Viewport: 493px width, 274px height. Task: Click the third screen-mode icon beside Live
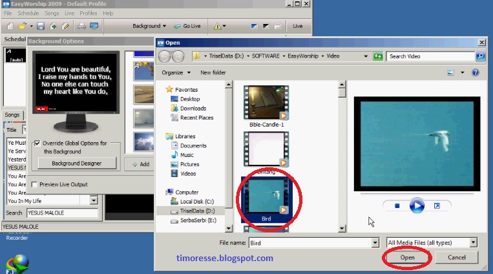278,26
